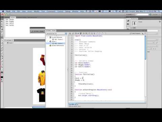Select the Pen tool

(x=2, y=35)
